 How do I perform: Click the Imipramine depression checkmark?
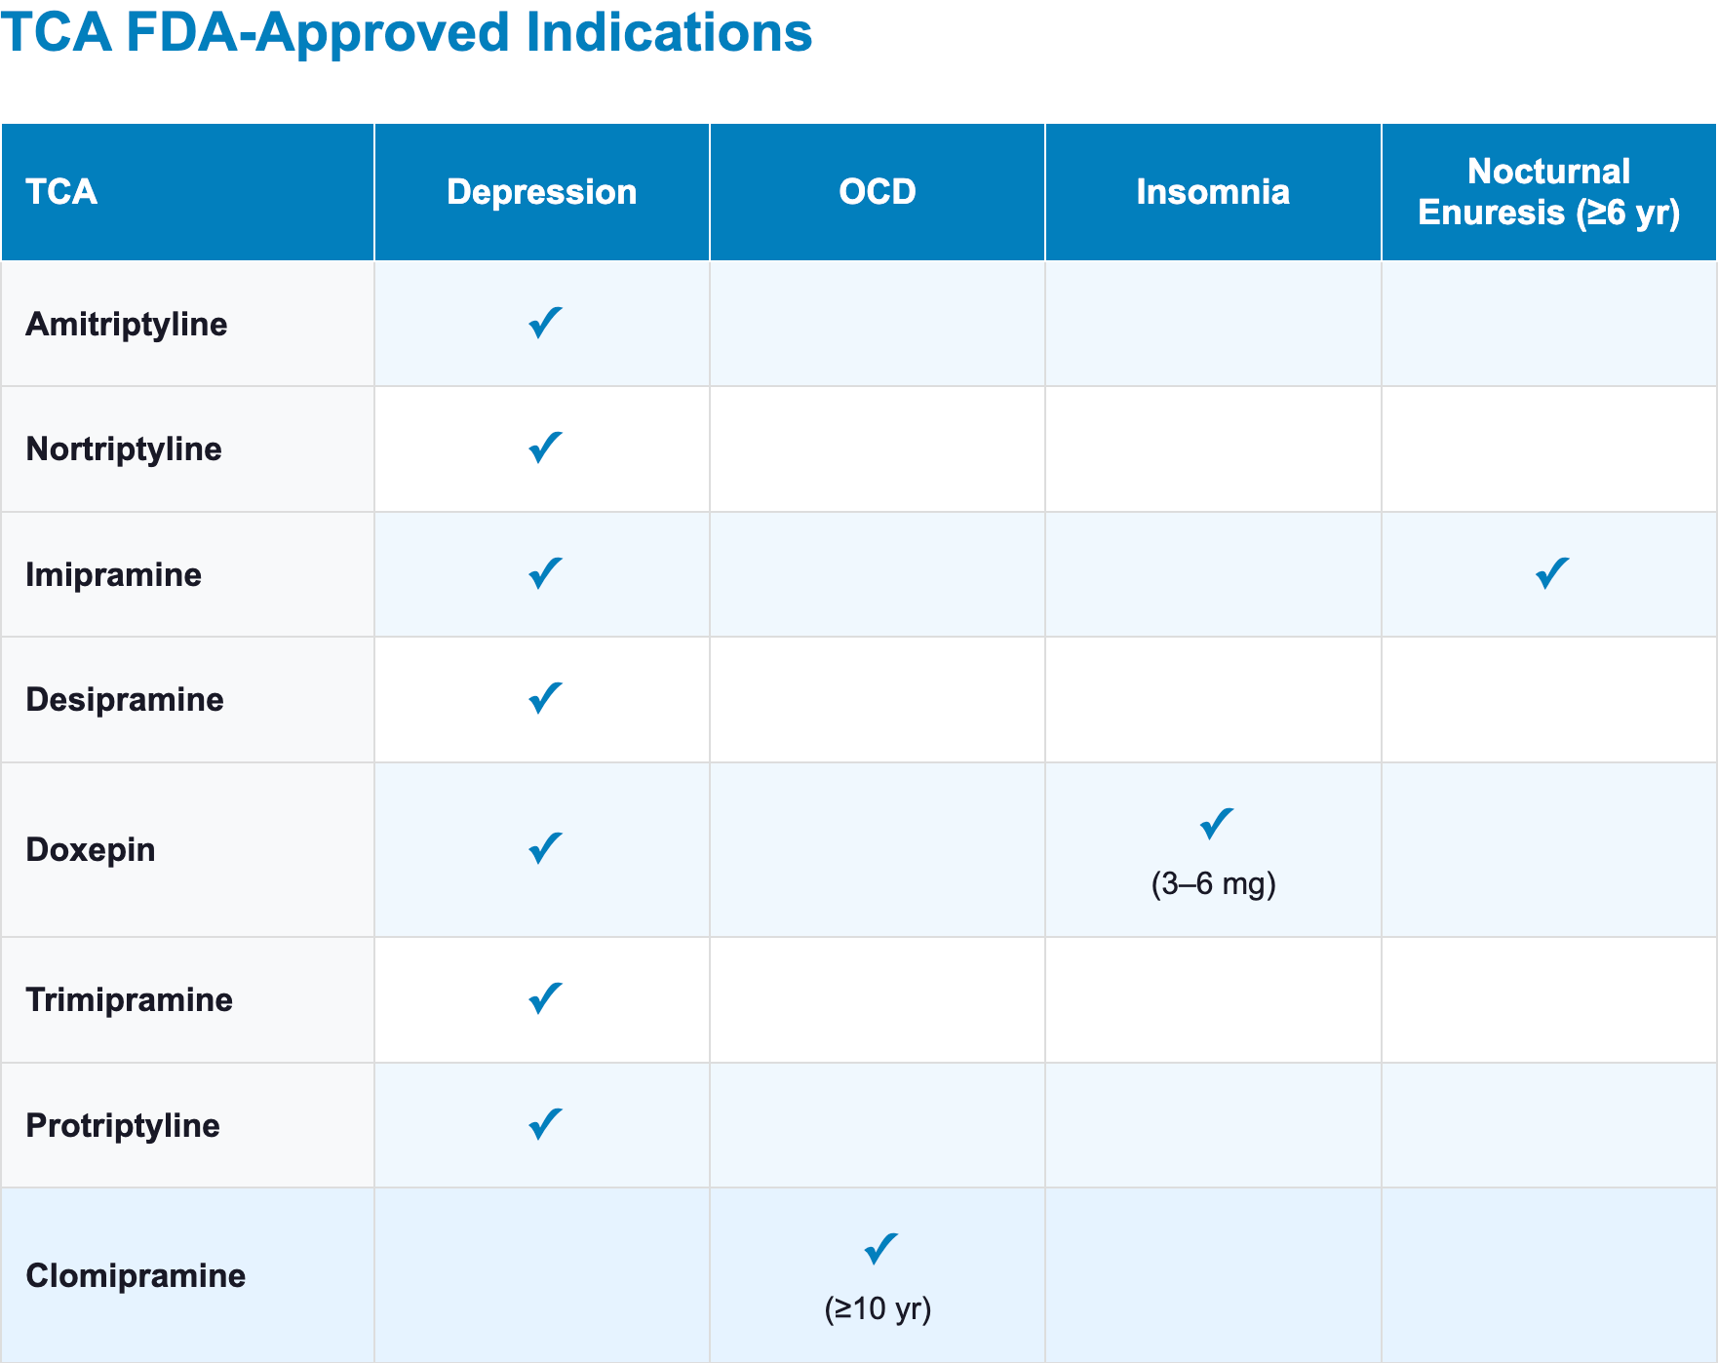click(x=544, y=573)
